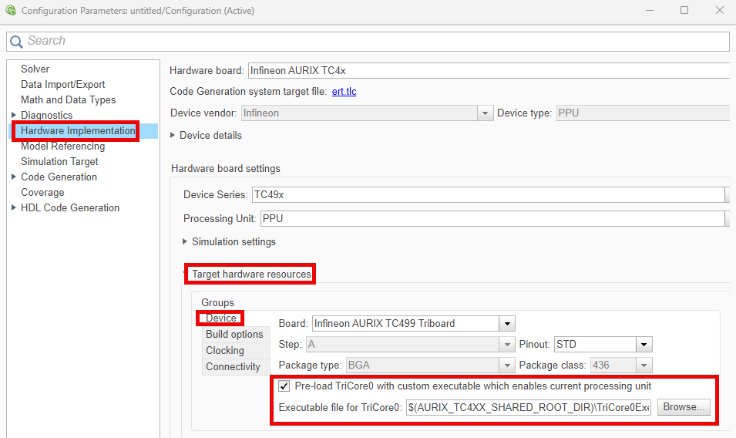The width and height of the screenshot is (736, 438).
Task: Minimize the Configuration Parameters window
Action: click(650, 10)
